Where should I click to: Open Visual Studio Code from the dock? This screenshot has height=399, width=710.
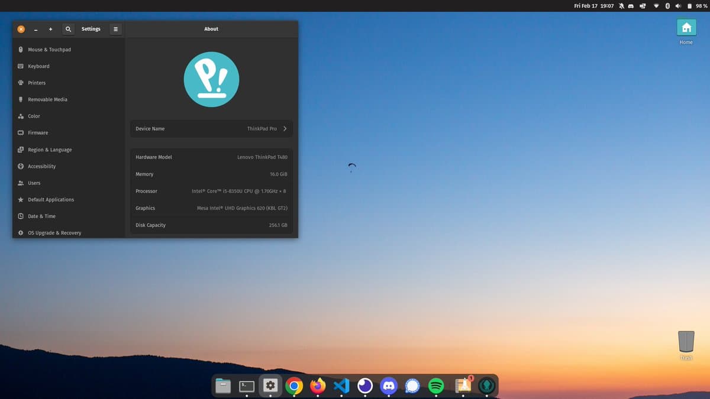pyautogui.click(x=341, y=385)
